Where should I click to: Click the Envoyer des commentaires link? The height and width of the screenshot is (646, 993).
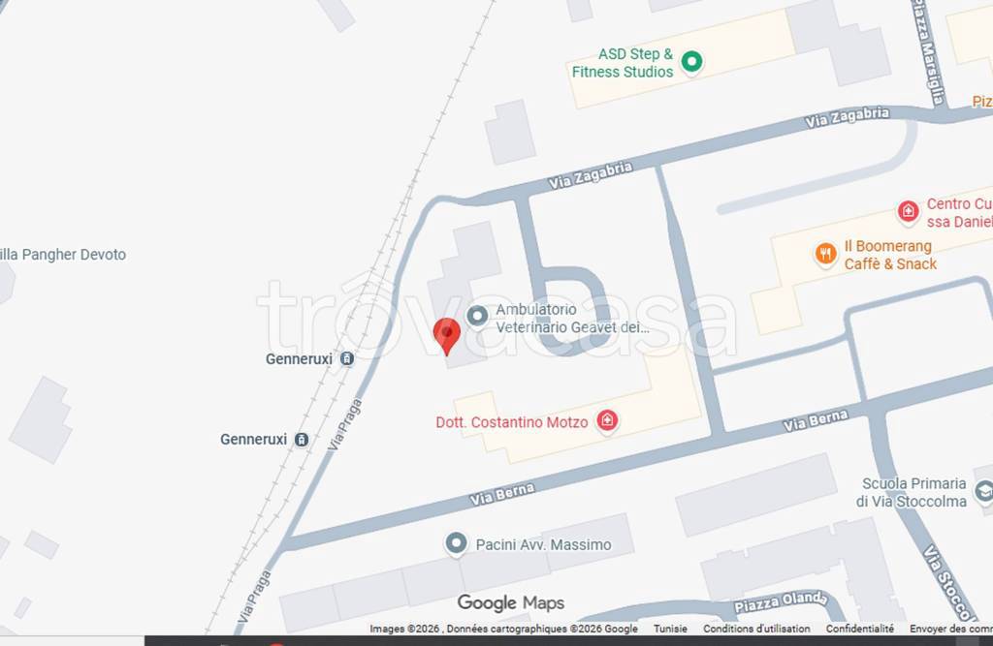(951, 629)
